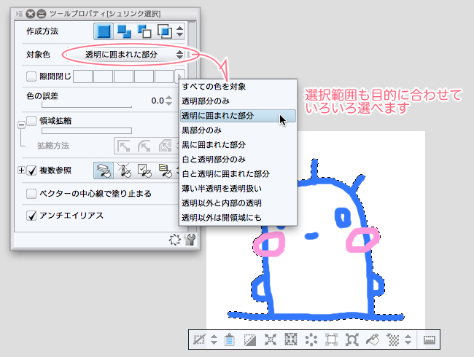Click the checkered new tone icon
Screen dimensions: 474x357
(x=392, y=340)
